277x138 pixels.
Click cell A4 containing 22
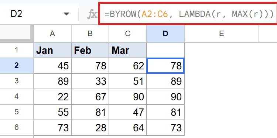pos(52,97)
